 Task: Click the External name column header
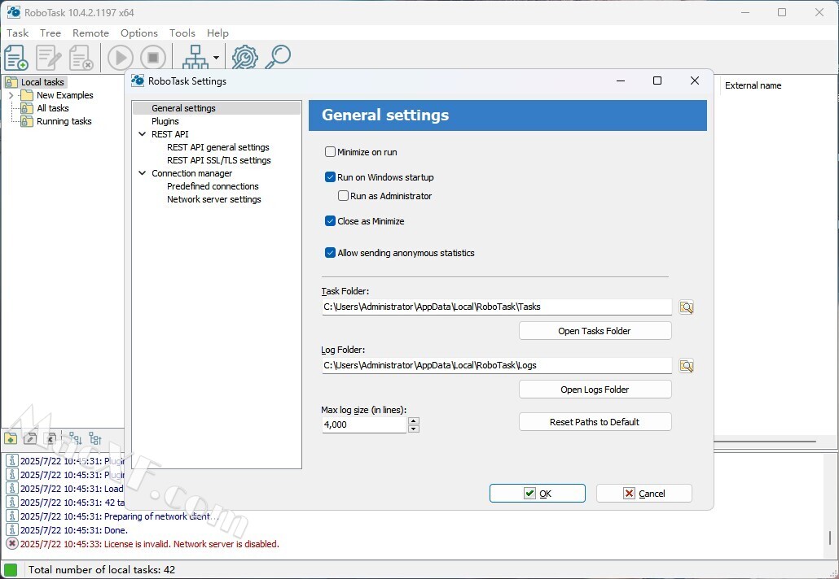pyautogui.click(x=753, y=85)
